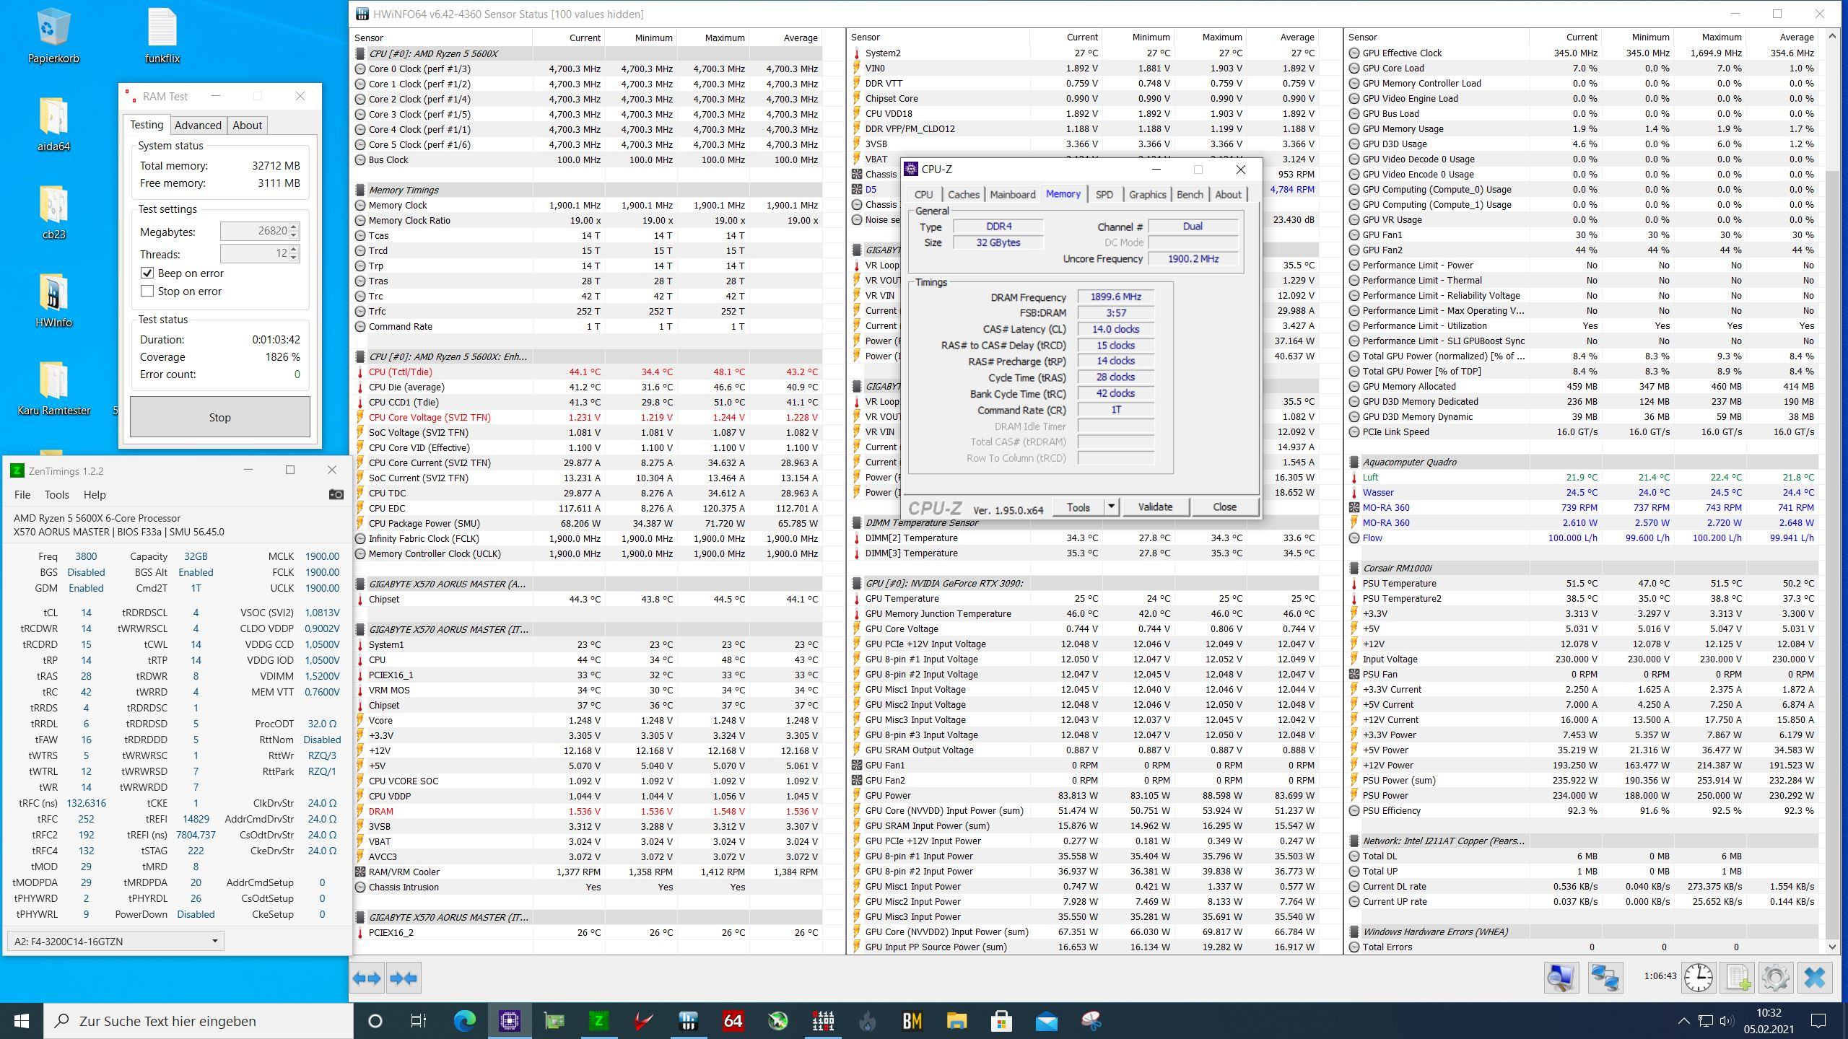This screenshot has height=1039, width=1848.
Task: Click HWiNFO remote monitor computer icon
Action: pos(1561,978)
